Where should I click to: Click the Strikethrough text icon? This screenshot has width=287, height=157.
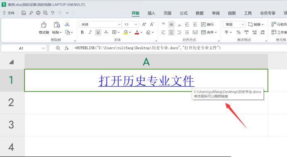tap(106, 32)
